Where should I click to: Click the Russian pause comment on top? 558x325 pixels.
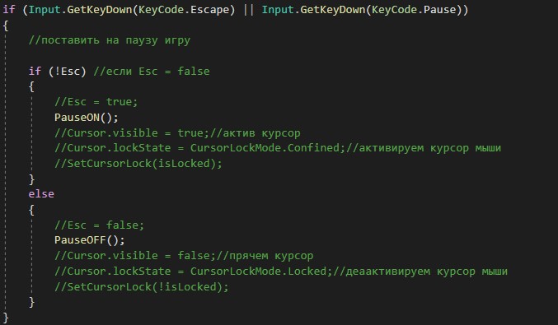(x=110, y=40)
